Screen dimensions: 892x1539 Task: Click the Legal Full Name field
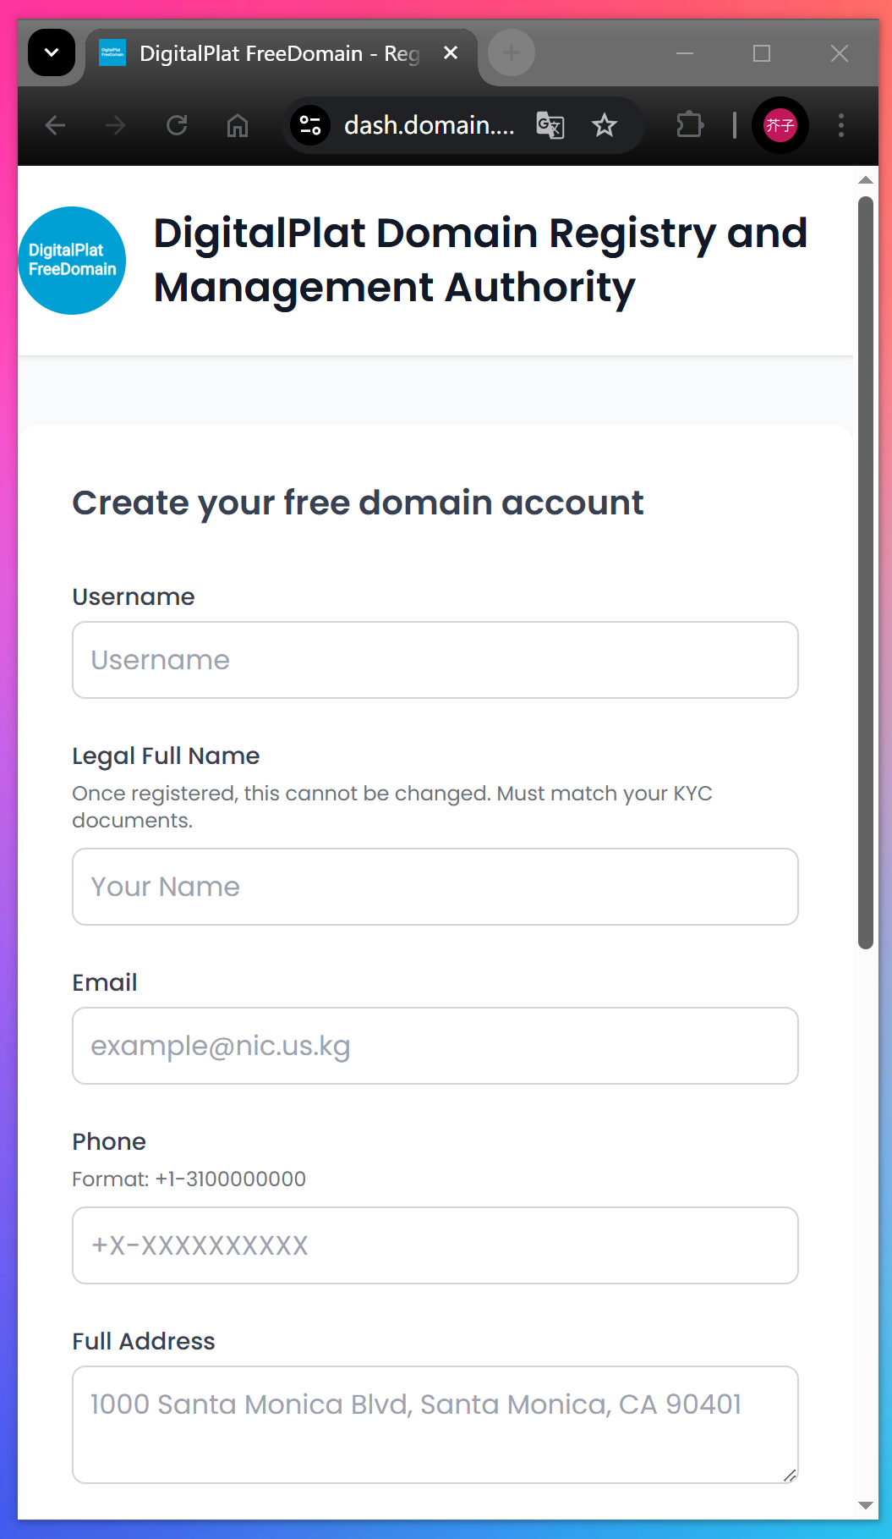435,887
